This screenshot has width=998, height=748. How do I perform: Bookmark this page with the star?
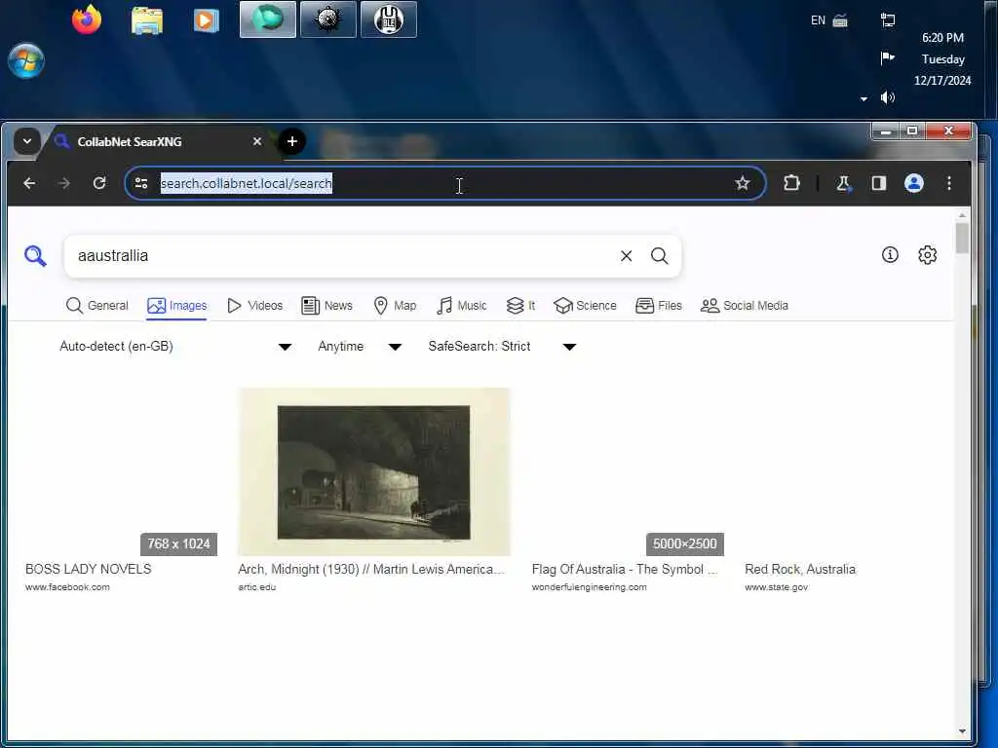click(742, 183)
